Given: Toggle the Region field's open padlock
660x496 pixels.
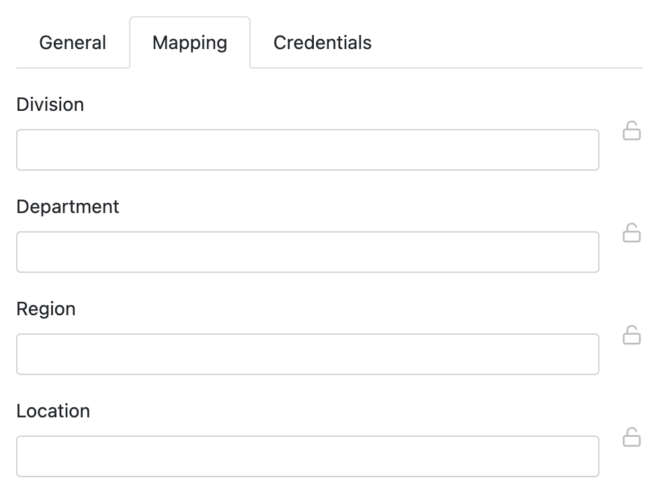Looking at the screenshot, I should click(x=631, y=335).
